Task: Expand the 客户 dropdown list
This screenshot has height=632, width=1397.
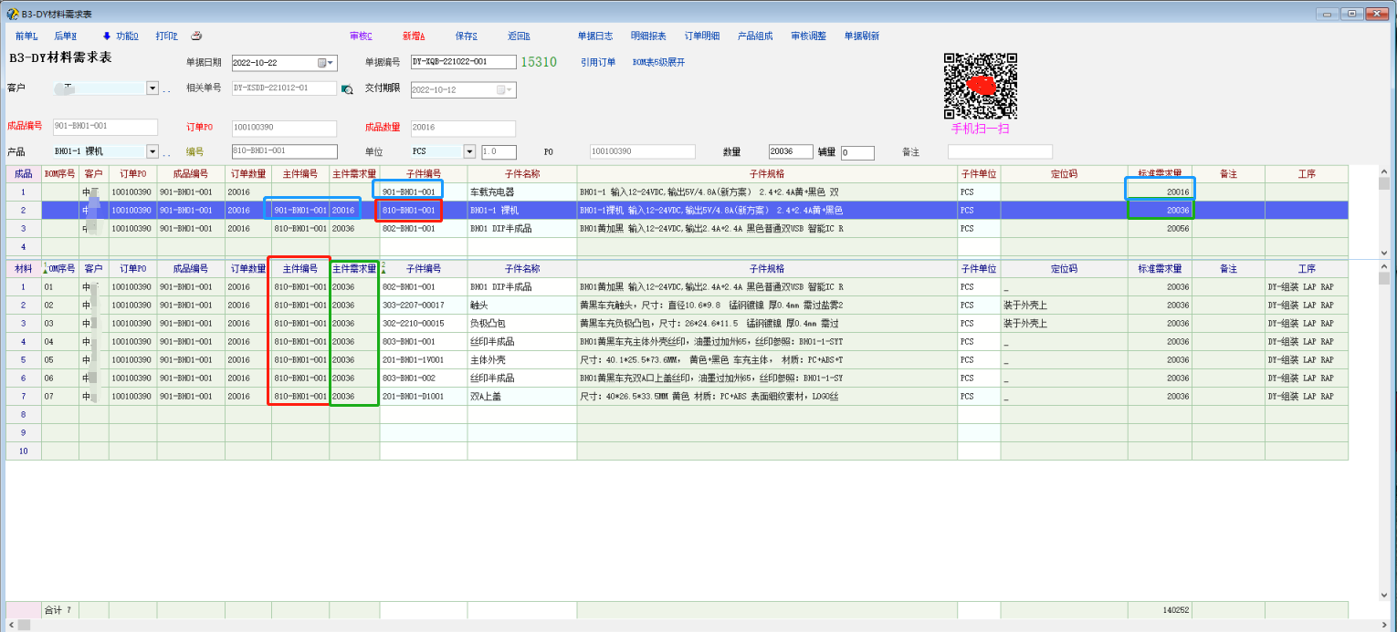Action: click(152, 88)
